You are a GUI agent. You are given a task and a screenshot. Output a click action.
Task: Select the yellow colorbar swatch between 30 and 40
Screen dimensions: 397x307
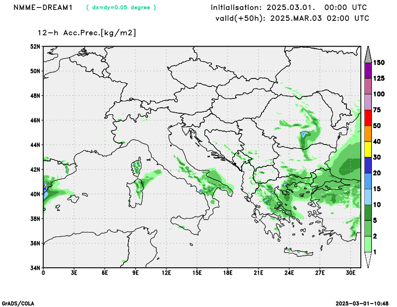click(368, 150)
